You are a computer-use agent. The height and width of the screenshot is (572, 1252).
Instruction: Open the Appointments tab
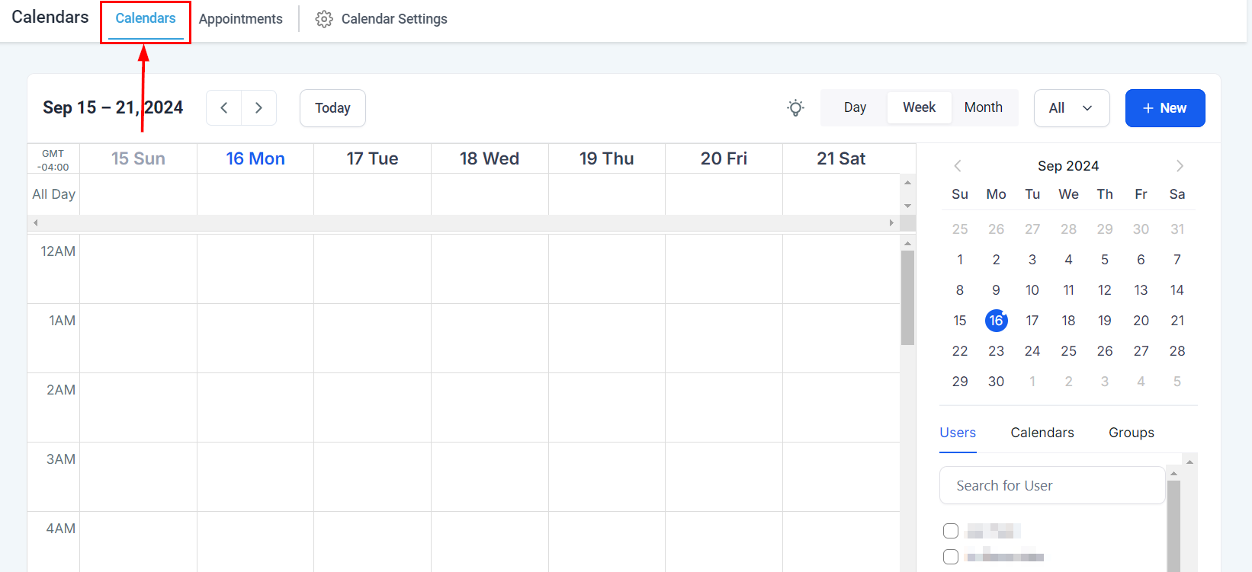click(x=240, y=19)
